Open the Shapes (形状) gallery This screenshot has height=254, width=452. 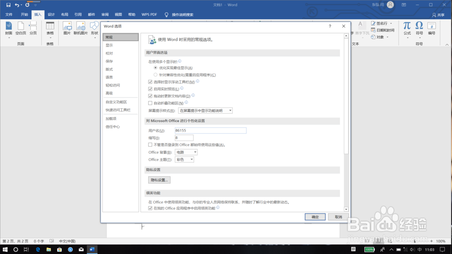pos(94,30)
